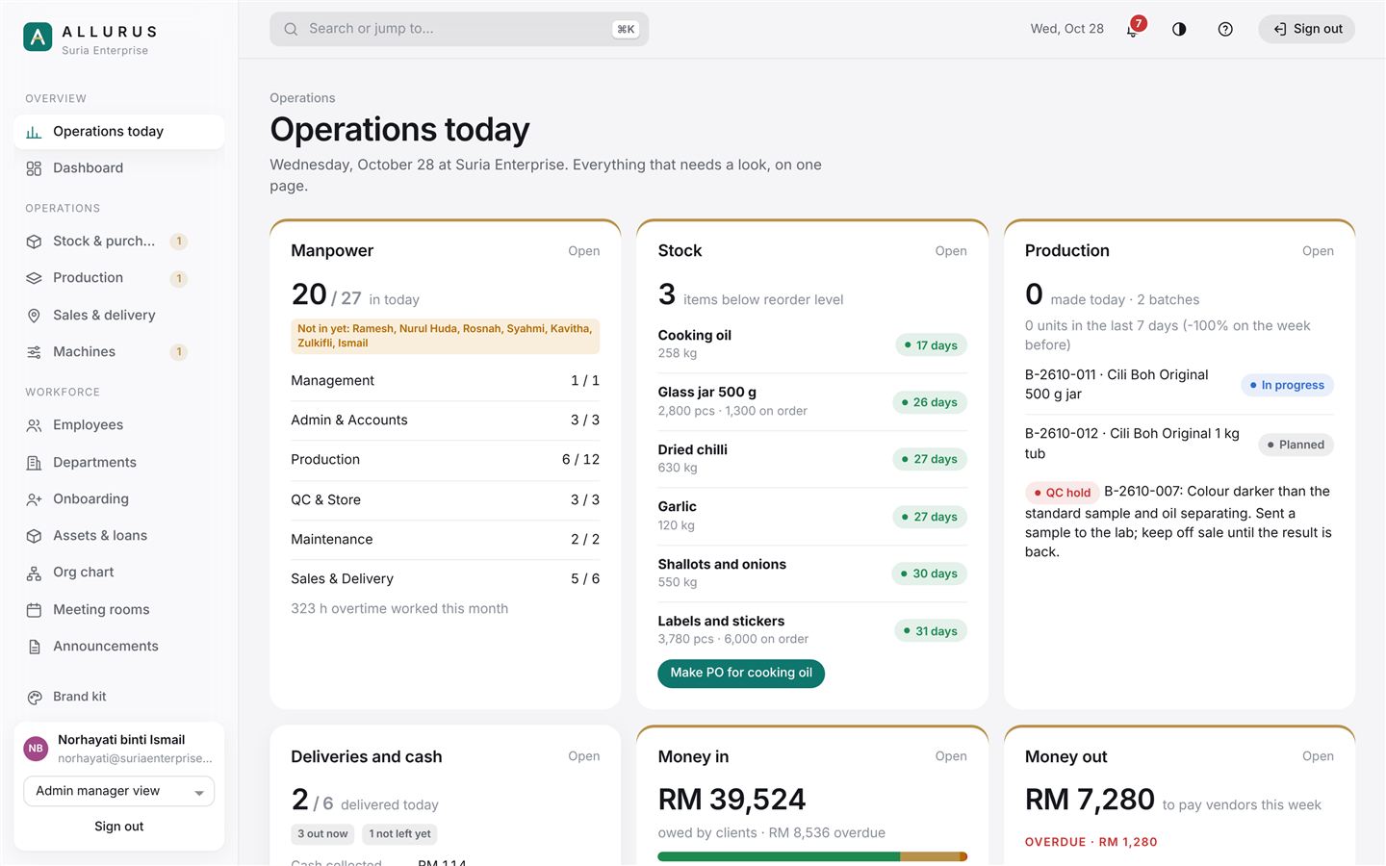
Task: Open Sales & delivery page
Action: point(119,316)
